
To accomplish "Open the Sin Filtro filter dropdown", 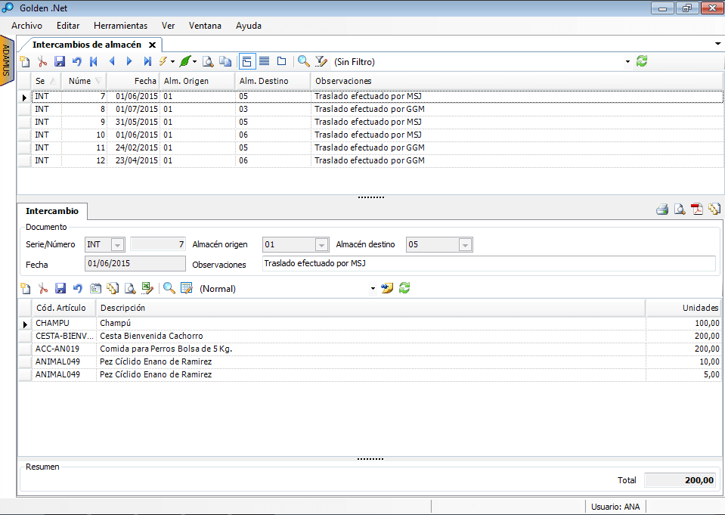I will [627, 62].
